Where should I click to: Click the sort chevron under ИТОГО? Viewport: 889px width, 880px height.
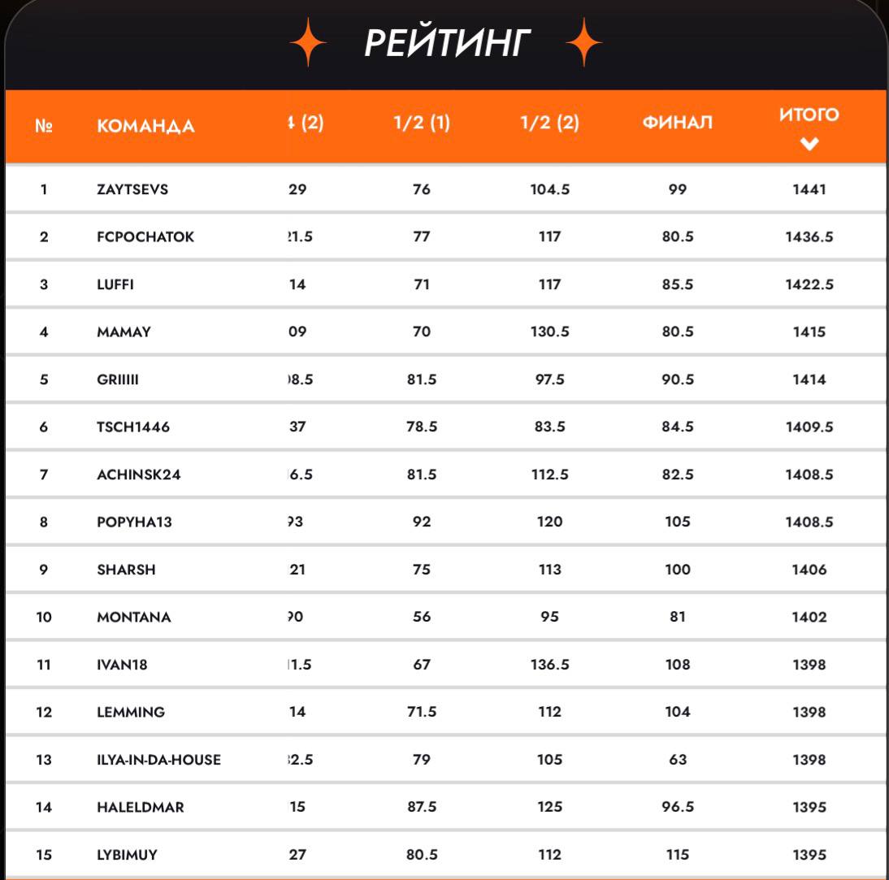tap(809, 144)
